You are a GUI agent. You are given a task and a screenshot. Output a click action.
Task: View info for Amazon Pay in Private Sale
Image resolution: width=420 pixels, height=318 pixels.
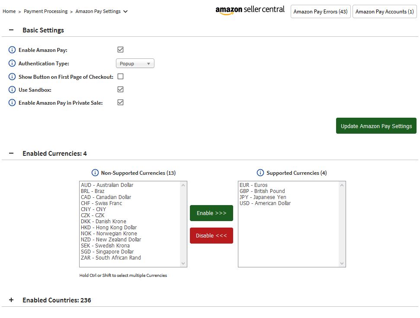point(12,103)
